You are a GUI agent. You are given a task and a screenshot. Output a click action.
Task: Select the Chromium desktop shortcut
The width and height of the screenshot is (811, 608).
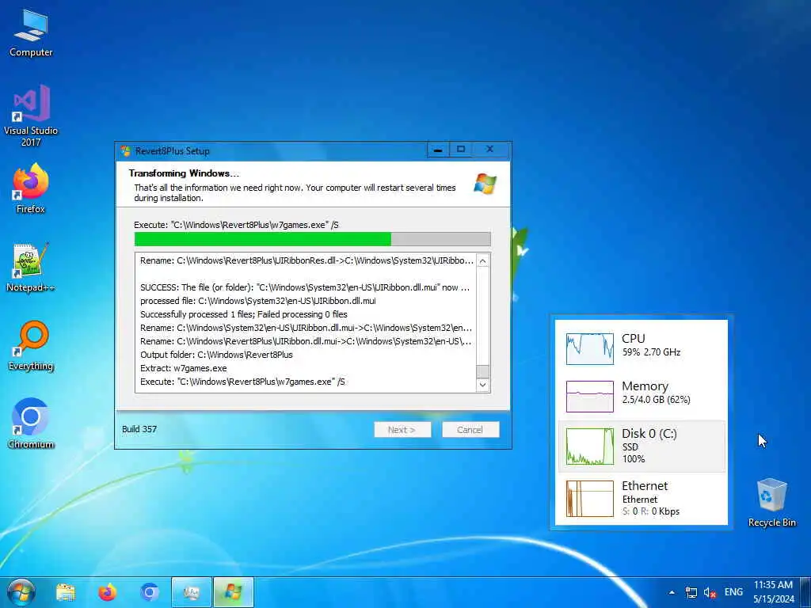[x=31, y=424]
